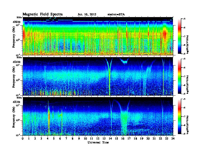Click the -9 value on dH/dt color scale
This screenshot has height=159, width=206.
[184, 54]
